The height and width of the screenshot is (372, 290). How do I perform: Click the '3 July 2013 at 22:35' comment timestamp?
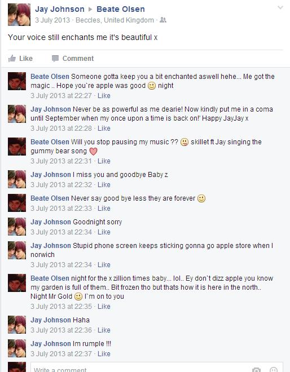(61, 307)
